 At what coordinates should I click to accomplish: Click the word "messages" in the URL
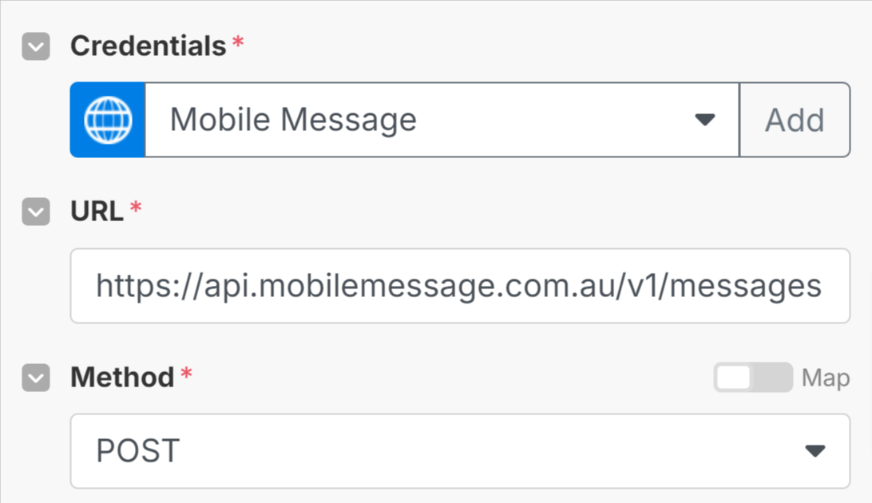(x=755, y=286)
